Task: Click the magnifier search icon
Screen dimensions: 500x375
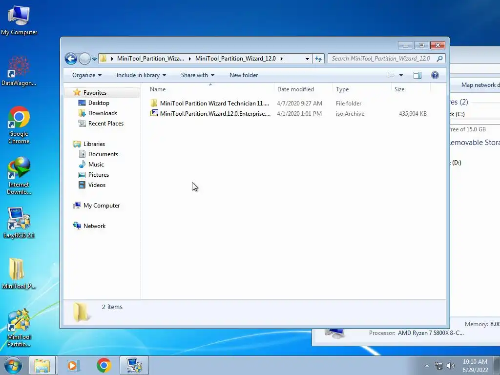Action: point(440,59)
